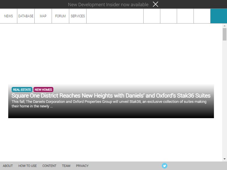This screenshot has width=227, height=170.
Task: Open the HOW TO USE footer link
Action: click(x=28, y=166)
